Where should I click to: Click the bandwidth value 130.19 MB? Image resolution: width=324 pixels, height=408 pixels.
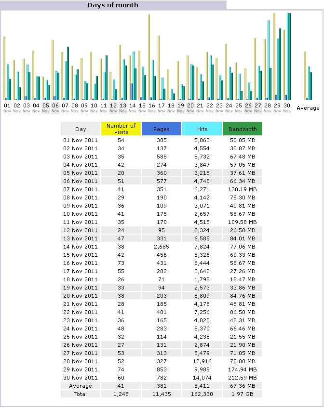pyautogui.click(x=243, y=189)
